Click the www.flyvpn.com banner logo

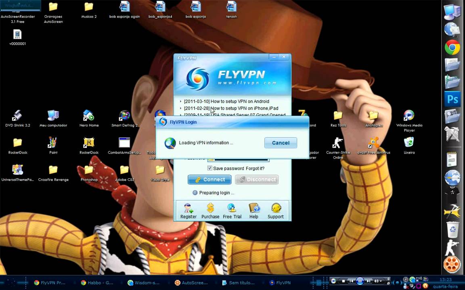coord(232,79)
